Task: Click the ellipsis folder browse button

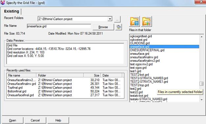Action: (117, 19)
